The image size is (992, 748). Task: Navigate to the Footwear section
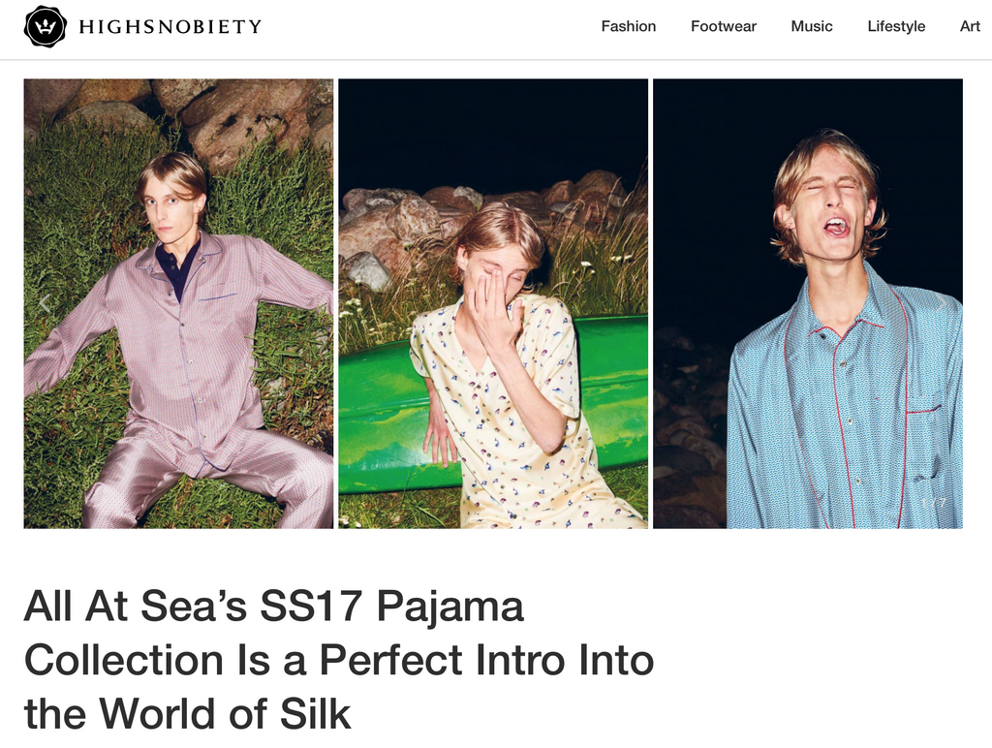point(723,26)
